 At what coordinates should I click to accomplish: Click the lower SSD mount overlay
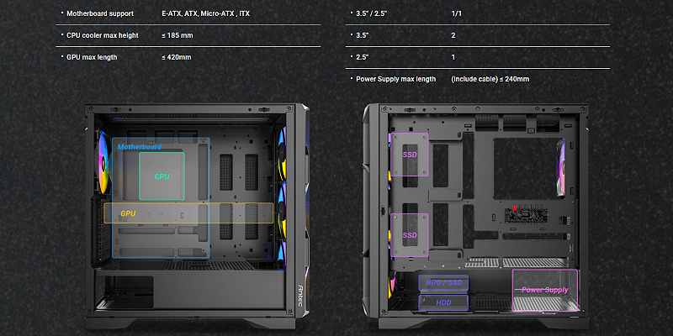coord(409,234)
